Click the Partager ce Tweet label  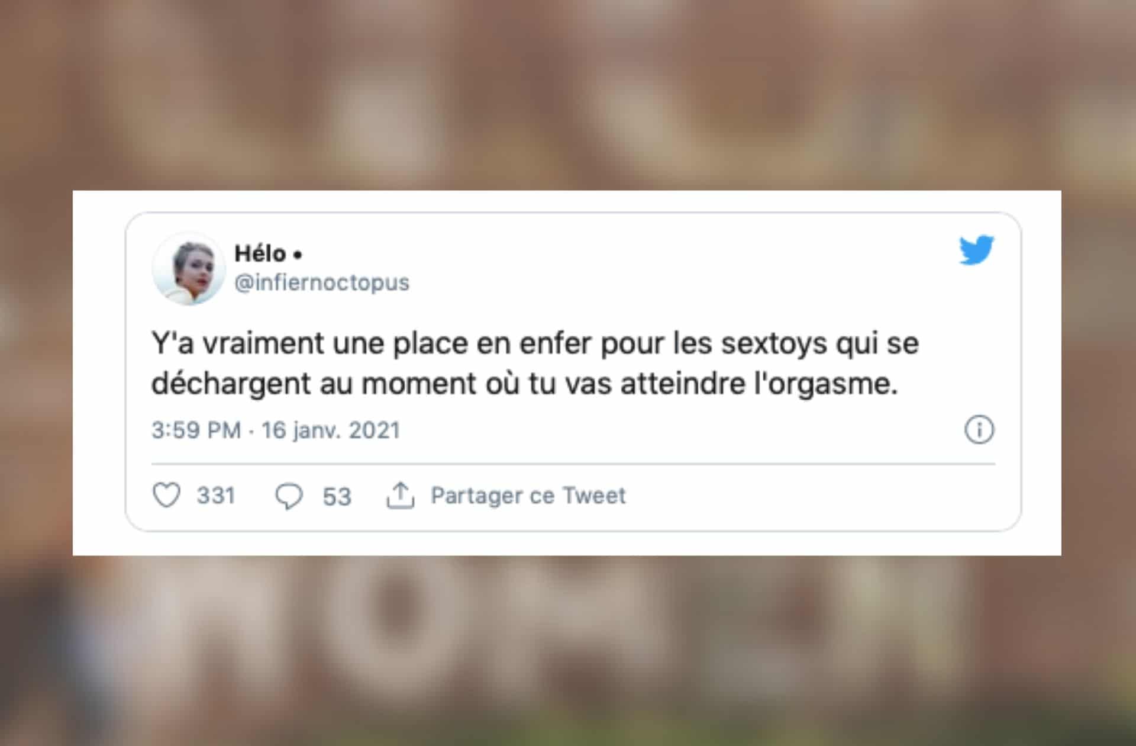[528, 496]
